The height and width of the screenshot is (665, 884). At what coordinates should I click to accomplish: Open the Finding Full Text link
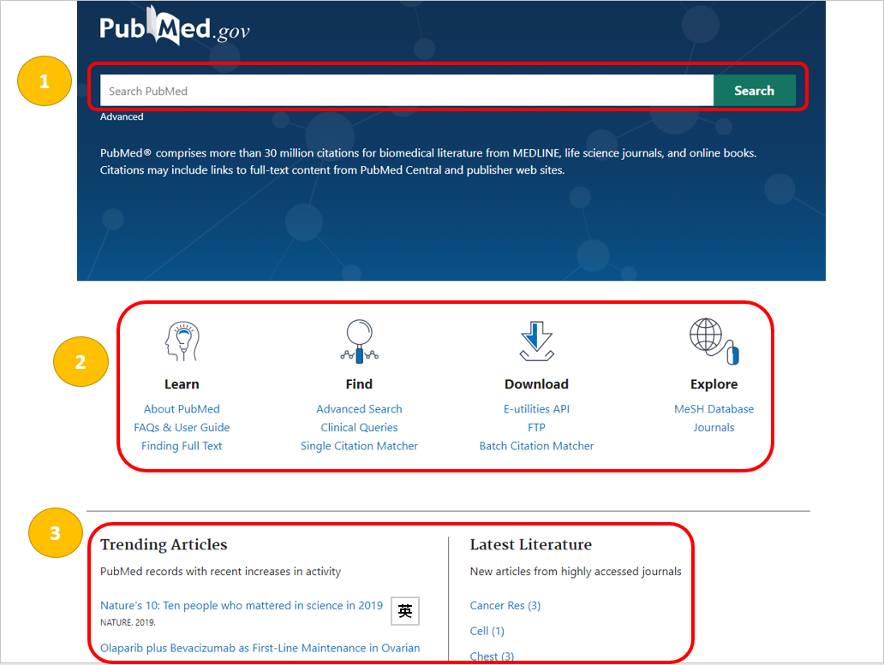182,446
